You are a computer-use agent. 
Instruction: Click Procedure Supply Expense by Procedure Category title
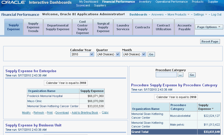point(174,85)
